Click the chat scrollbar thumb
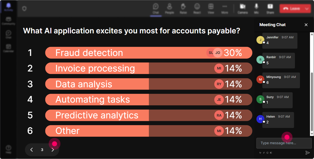The height and width of the screenshot is (159, 314). [312, 102]
